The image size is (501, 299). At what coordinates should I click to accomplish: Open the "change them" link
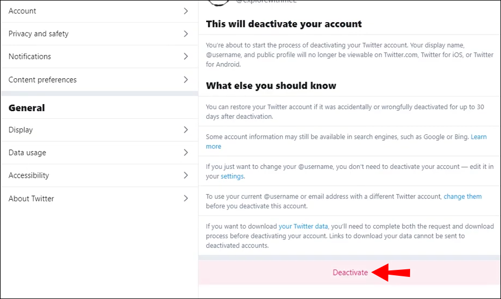463,196
